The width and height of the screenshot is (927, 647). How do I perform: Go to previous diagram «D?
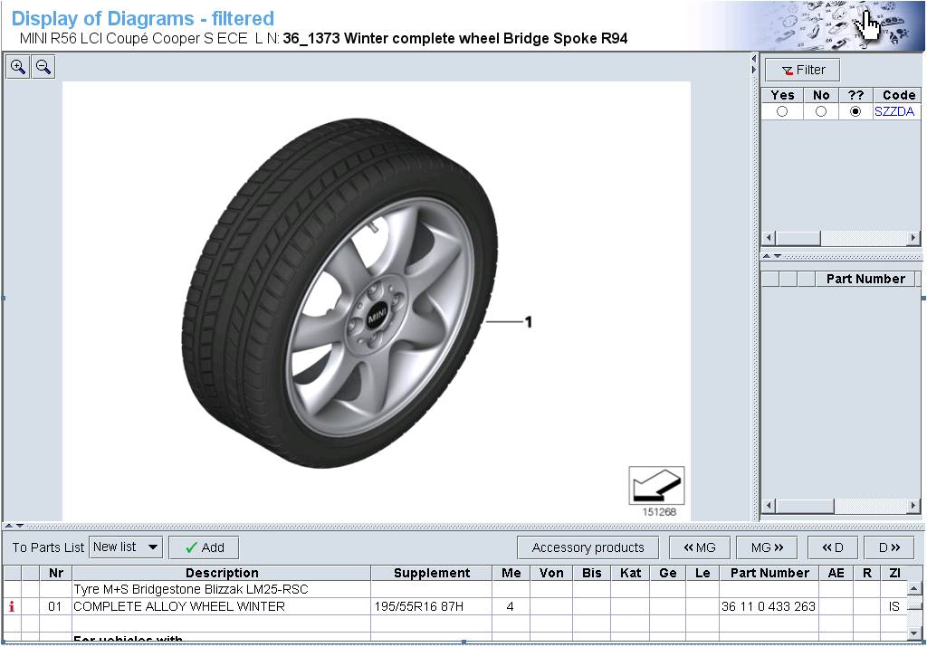pos(832,547)
